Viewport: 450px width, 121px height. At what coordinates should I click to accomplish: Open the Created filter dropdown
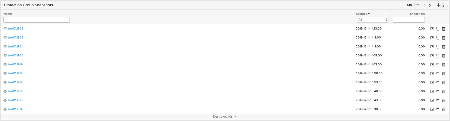tap(372, 20)
